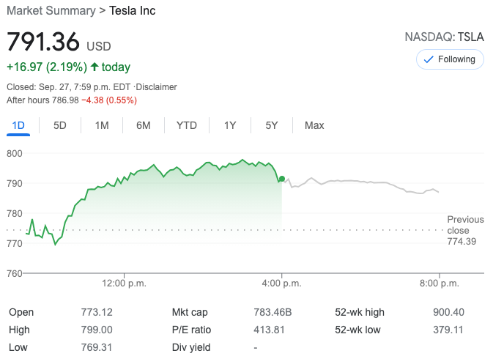
Task: Select the Max chart range tab
Action: coord(314,125)
